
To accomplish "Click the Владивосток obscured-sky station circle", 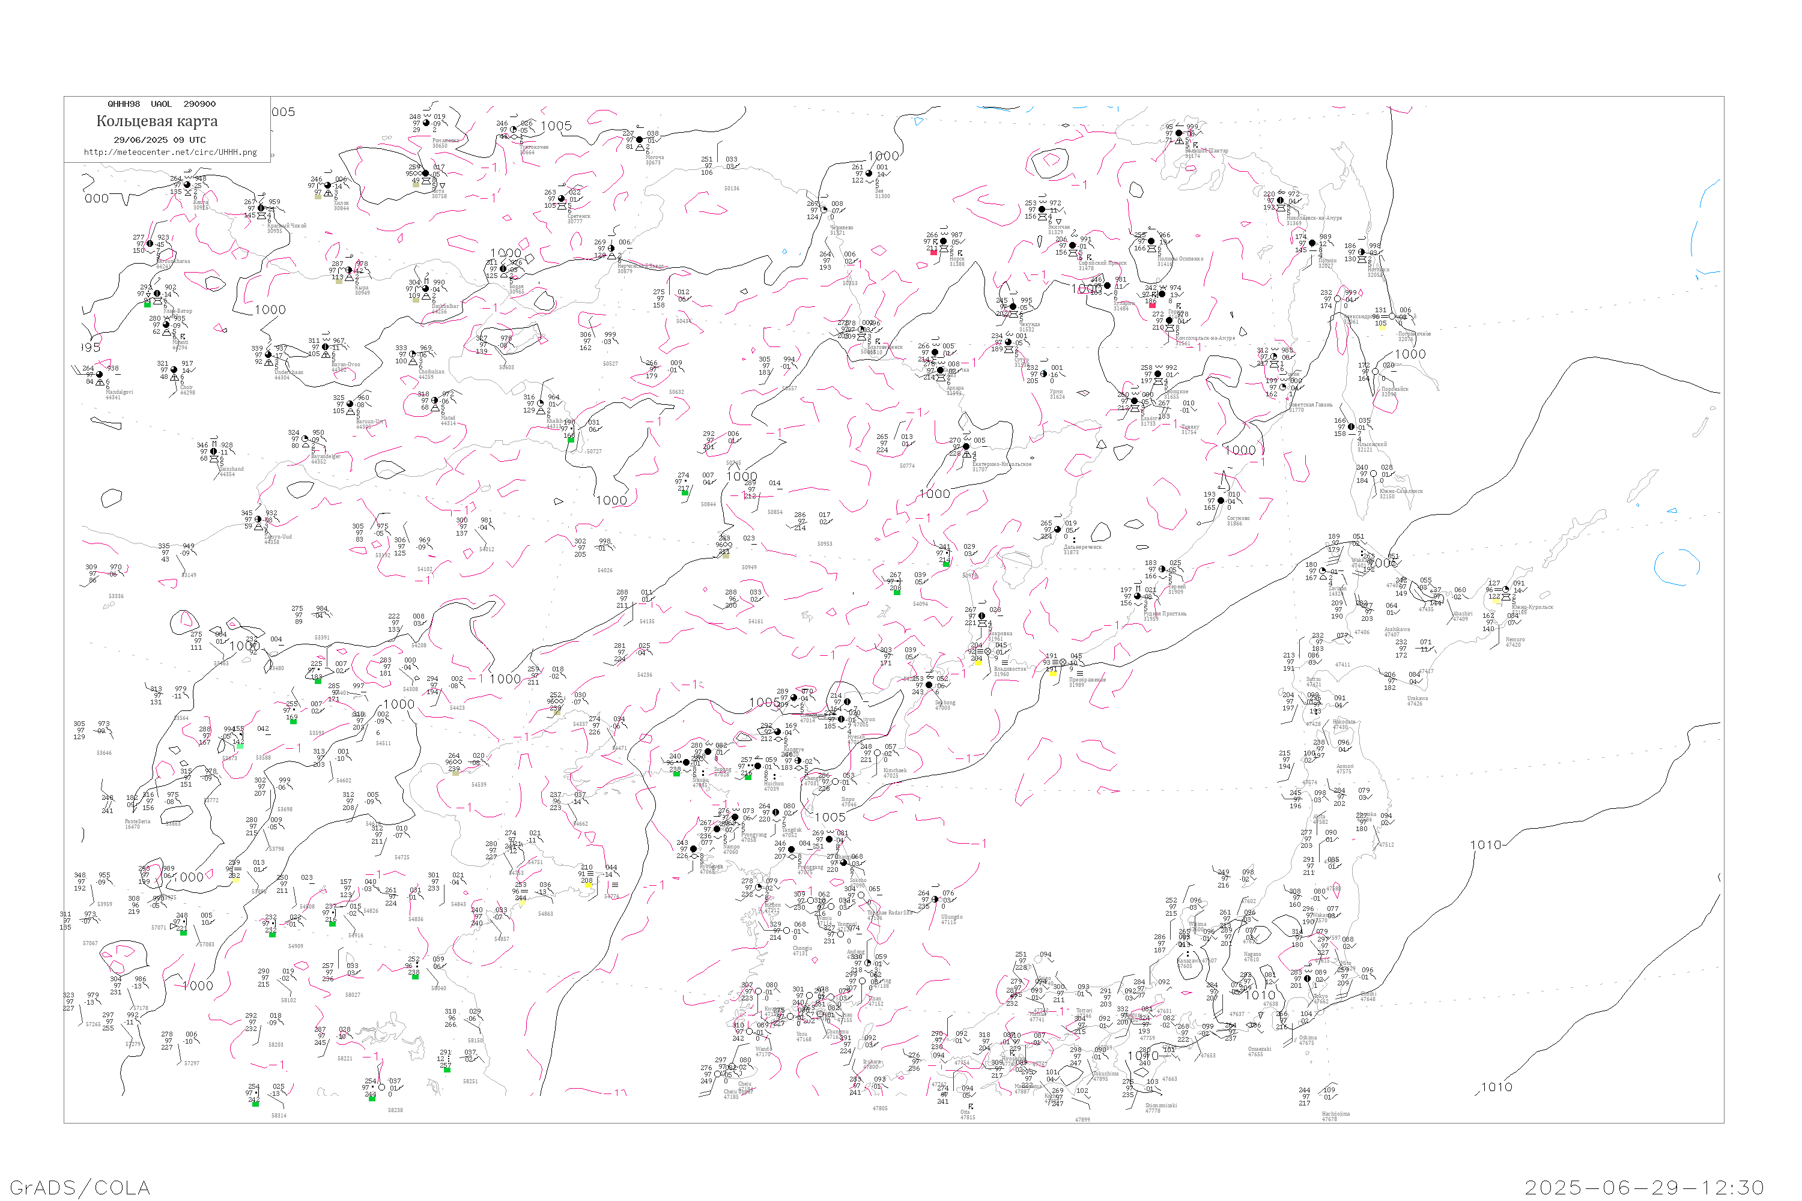I will click(987, 652).
